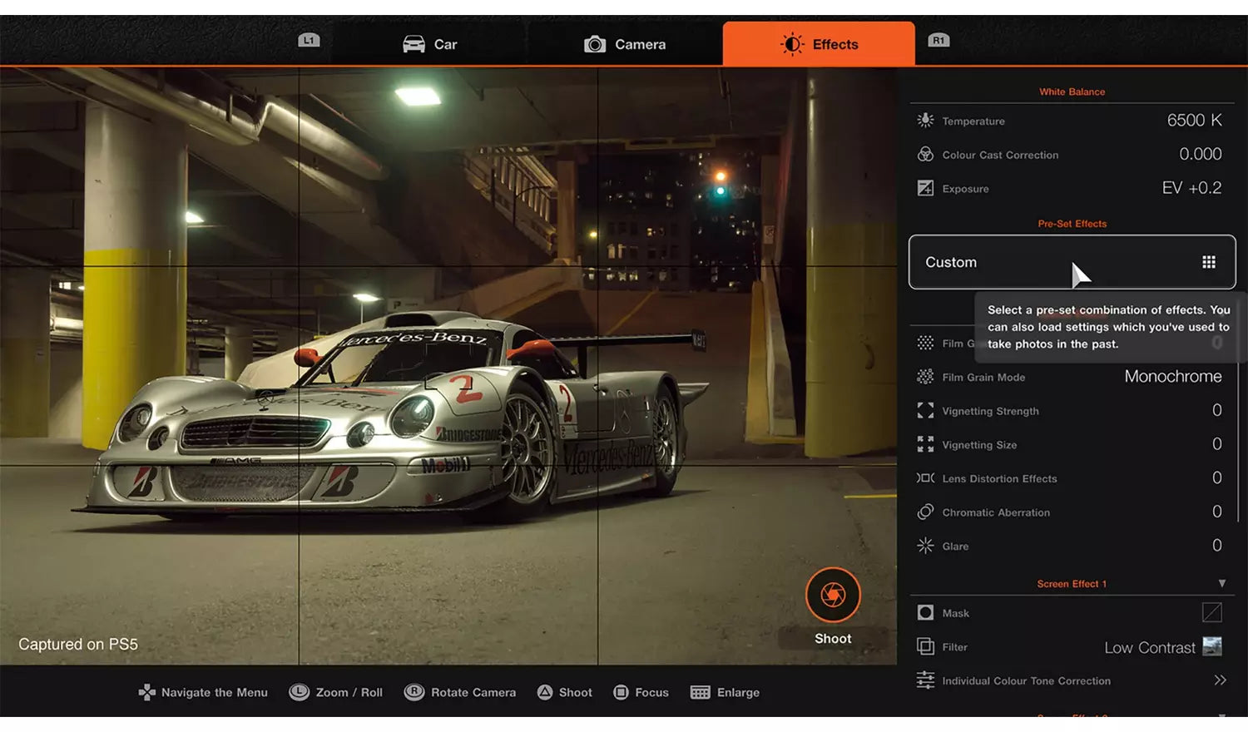Image resolution: width=1248 pixels, height=732 pixels.
Task: Click the Enlarge button hint
Action: pyautogui.click(x=725, y=692)
